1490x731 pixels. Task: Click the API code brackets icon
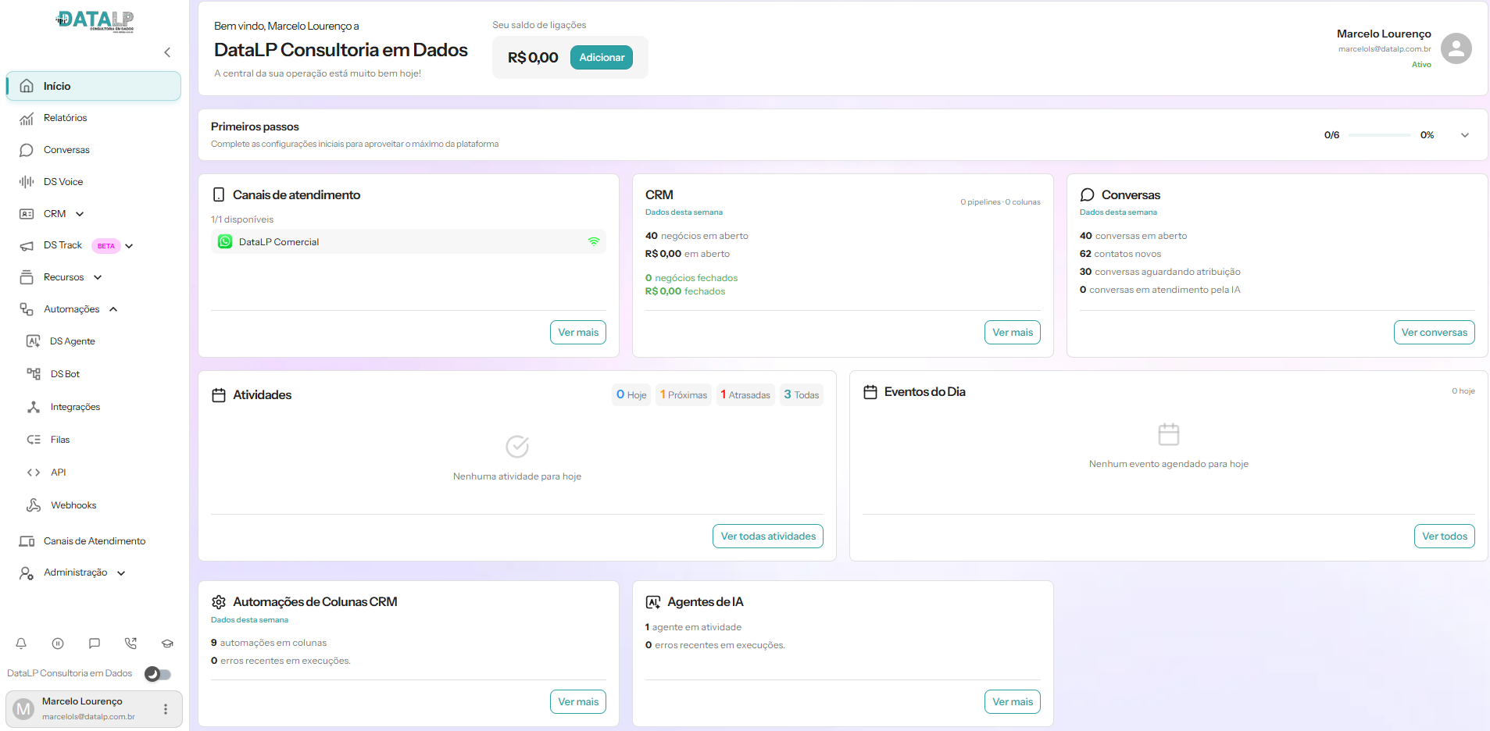pyautogui.click(x=34, y=472)
